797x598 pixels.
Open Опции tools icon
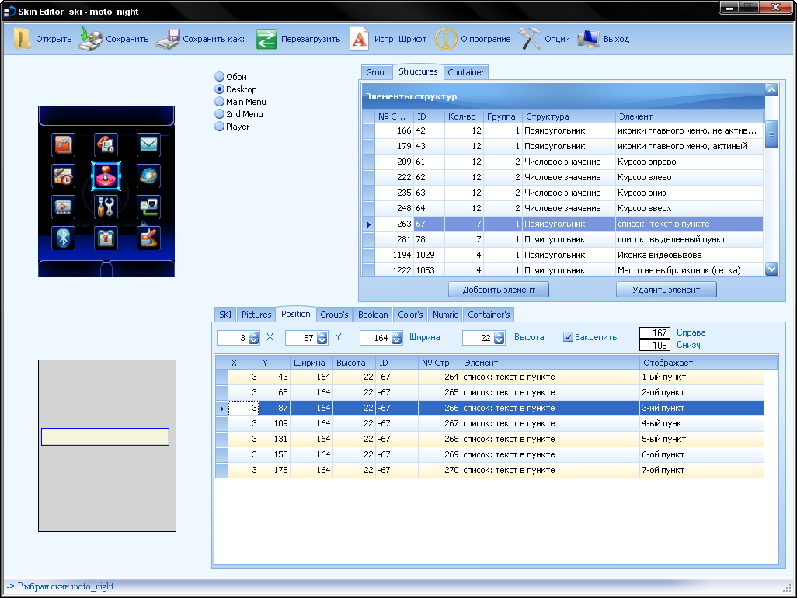(530, 39)
